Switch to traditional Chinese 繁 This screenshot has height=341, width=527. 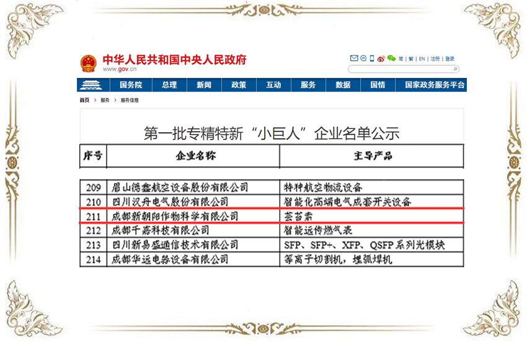[410, 59]
